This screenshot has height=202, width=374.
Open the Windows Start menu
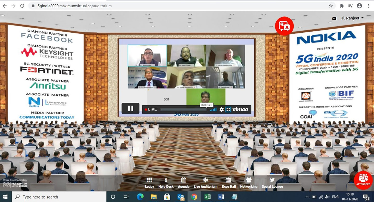(5, 197)
